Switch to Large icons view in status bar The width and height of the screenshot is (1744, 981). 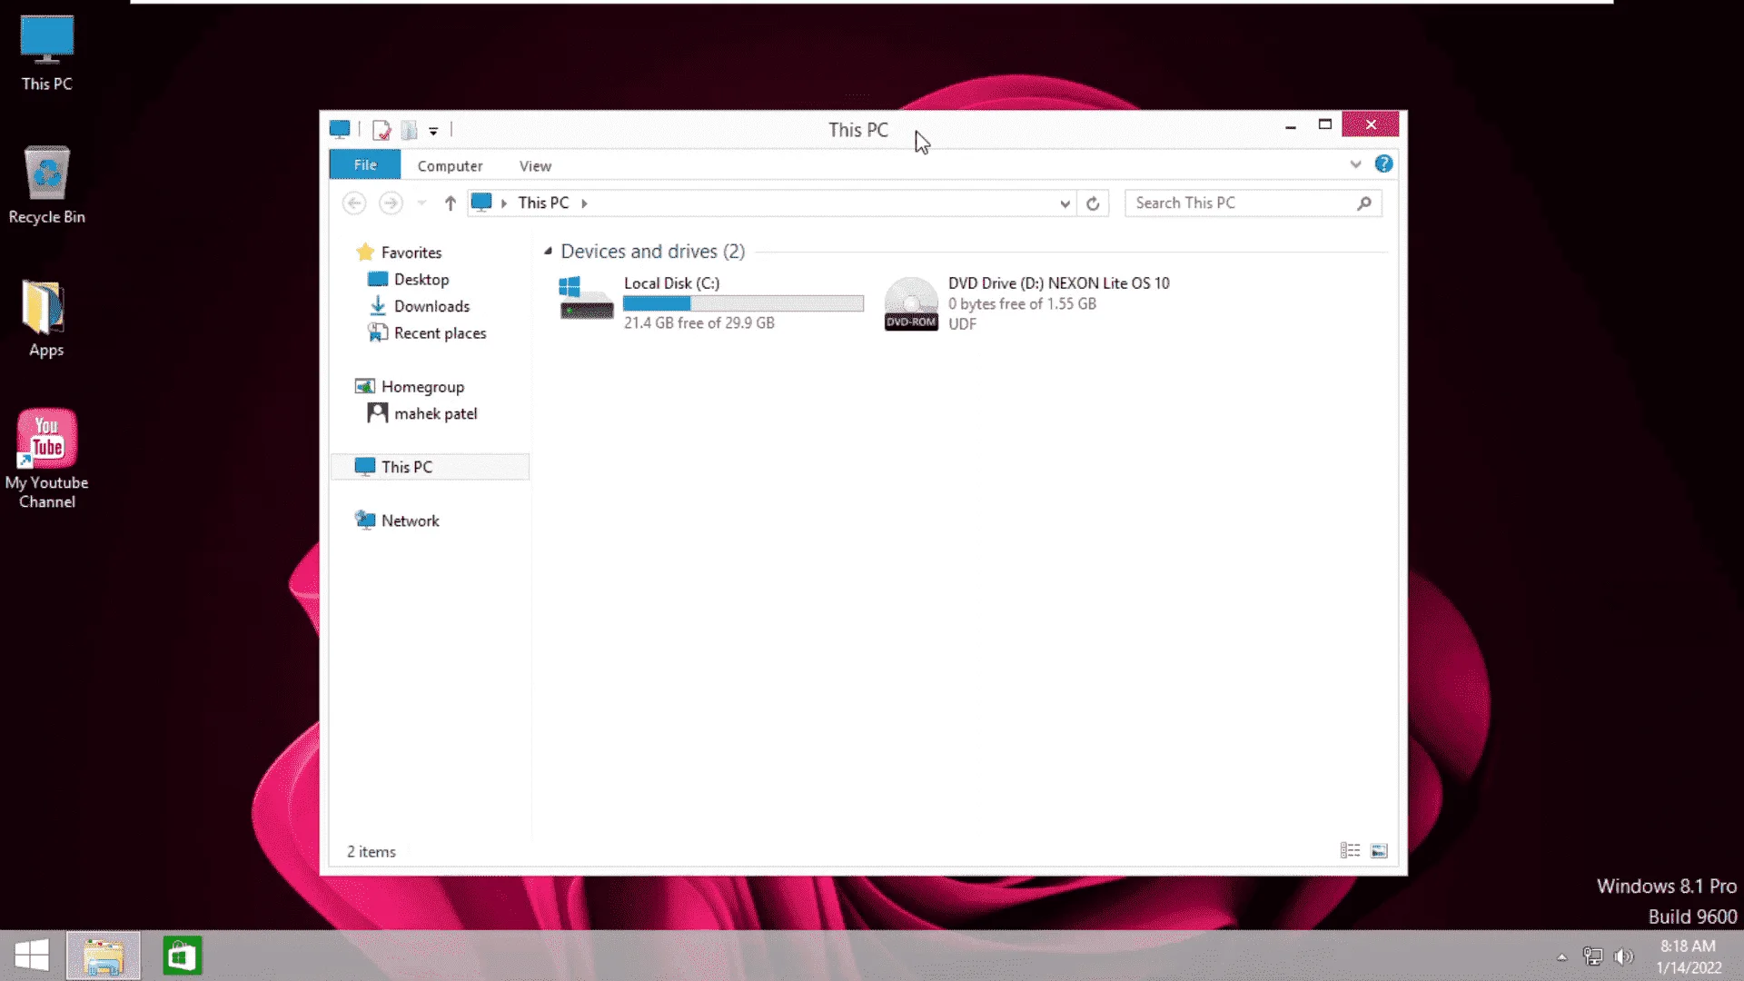click(x=1379, y=850)
